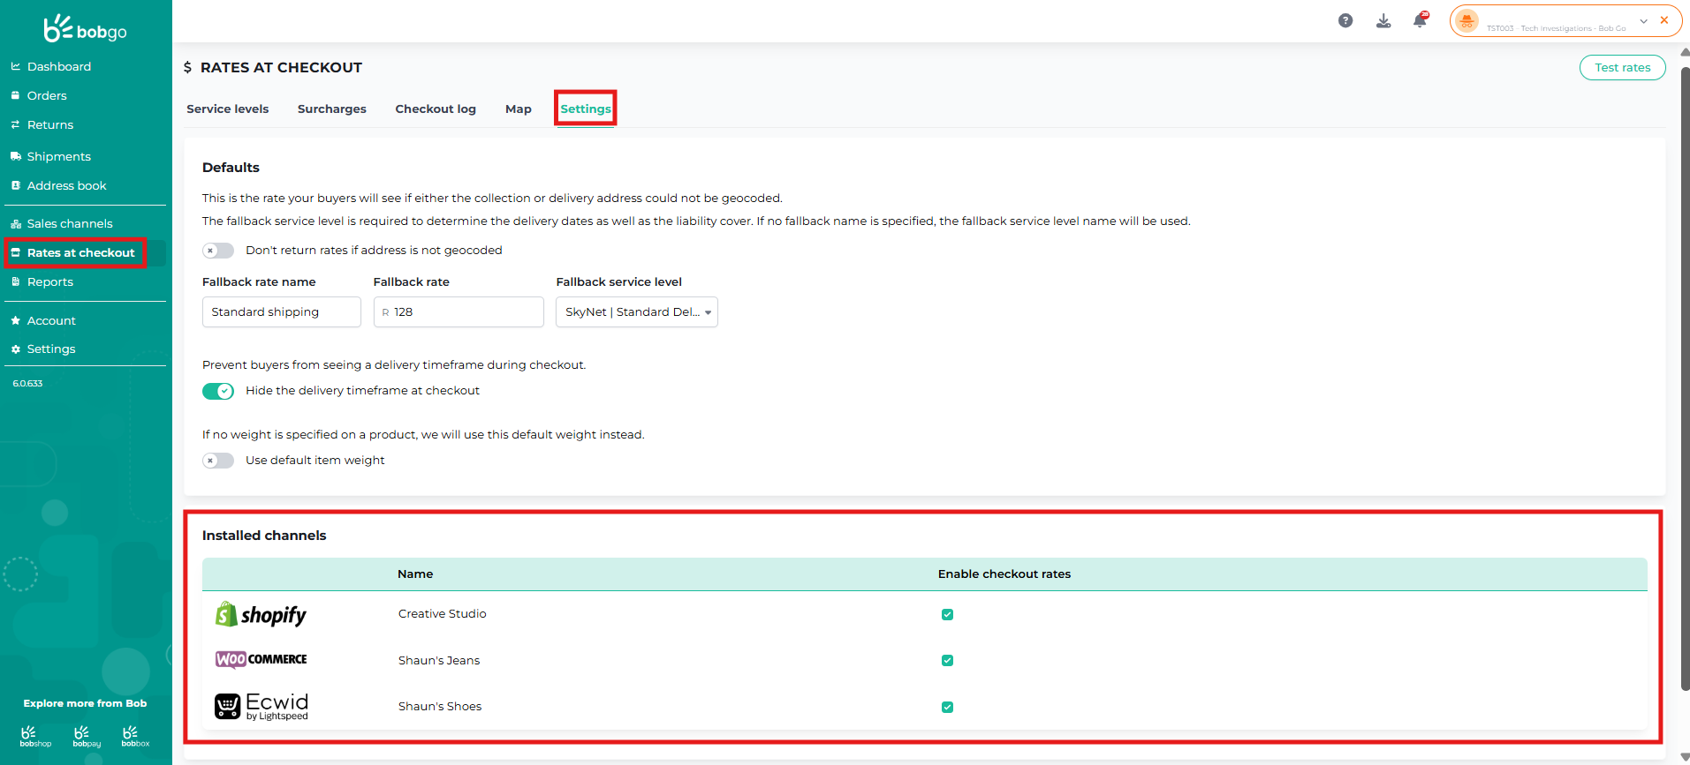Turn off hide delivery timeframe toggle
1690x765 pixels.
pyautogui.click(x=218, y=391)
